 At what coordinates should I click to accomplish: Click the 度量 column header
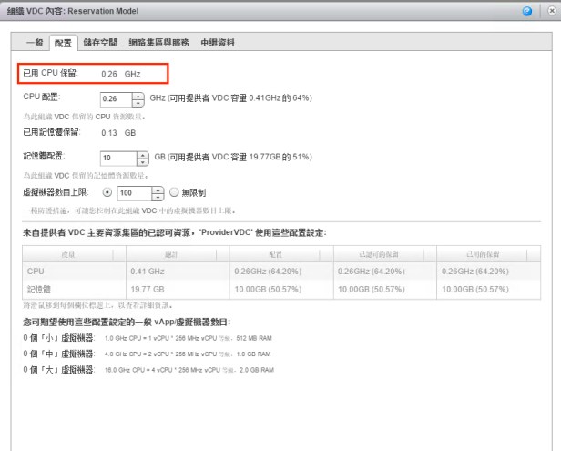click(x=74, y=254)
